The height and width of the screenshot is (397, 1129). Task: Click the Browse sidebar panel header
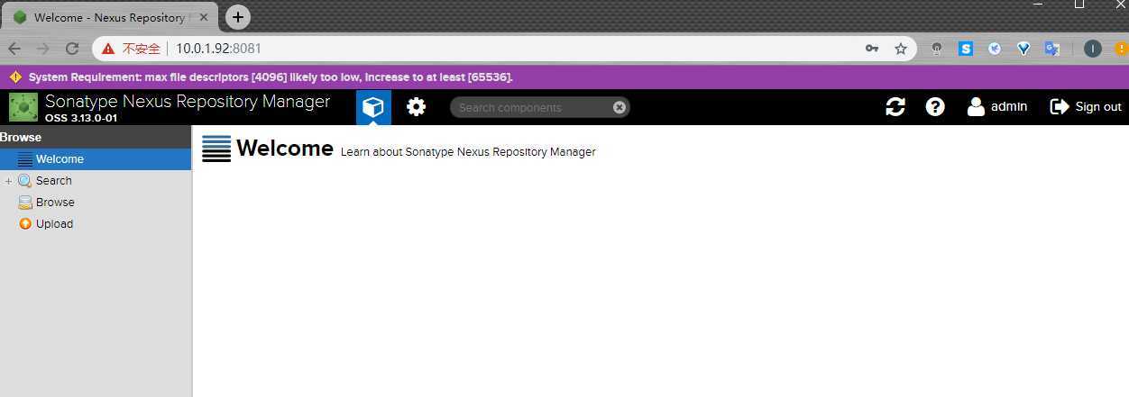[96, 137]
